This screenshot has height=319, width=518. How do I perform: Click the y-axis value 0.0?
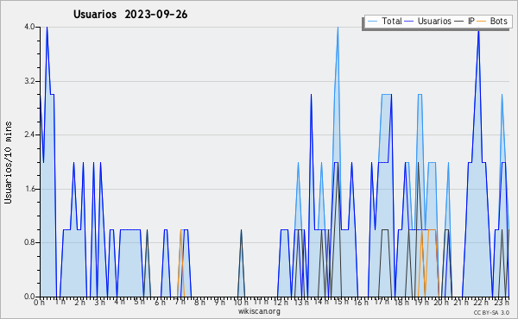[x=29, y=297]
